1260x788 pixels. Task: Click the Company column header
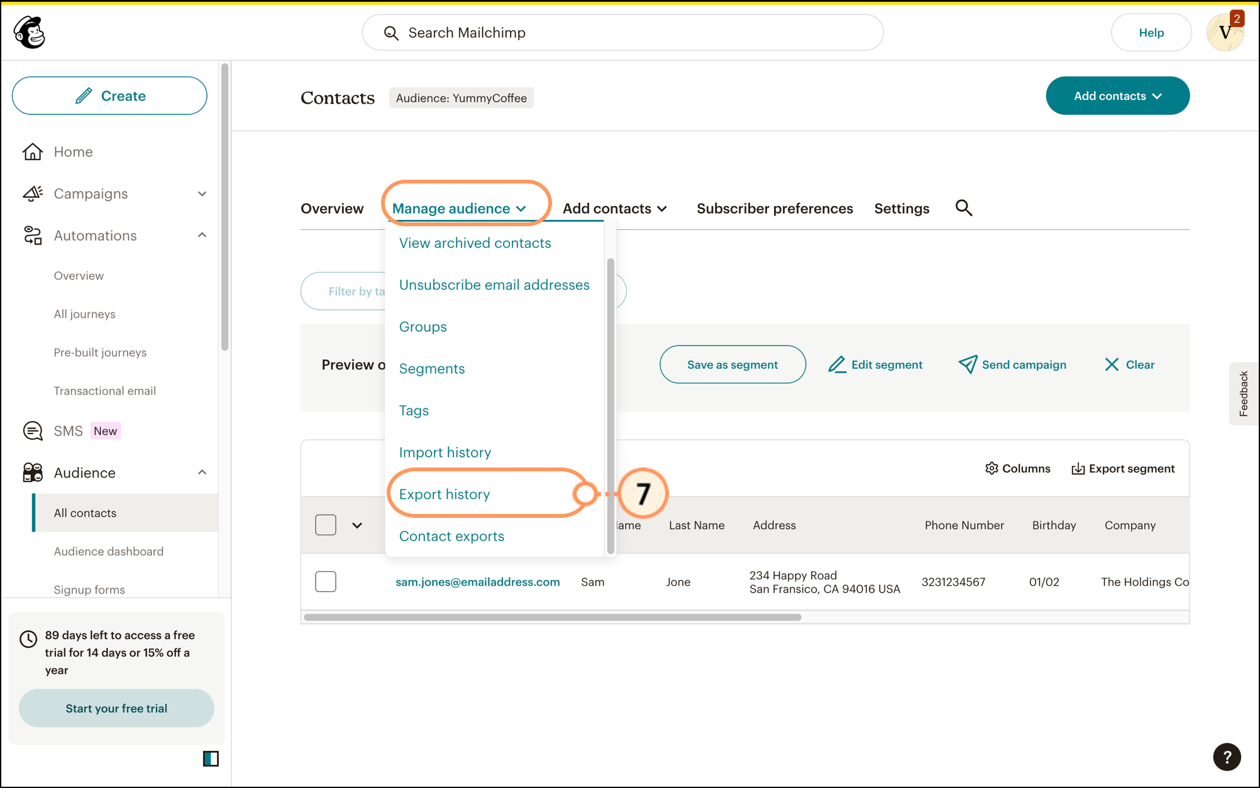pos(1130,525)
